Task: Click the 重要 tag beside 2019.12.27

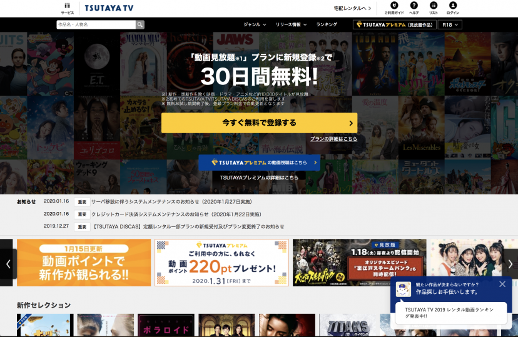Action: pos(82,227)
